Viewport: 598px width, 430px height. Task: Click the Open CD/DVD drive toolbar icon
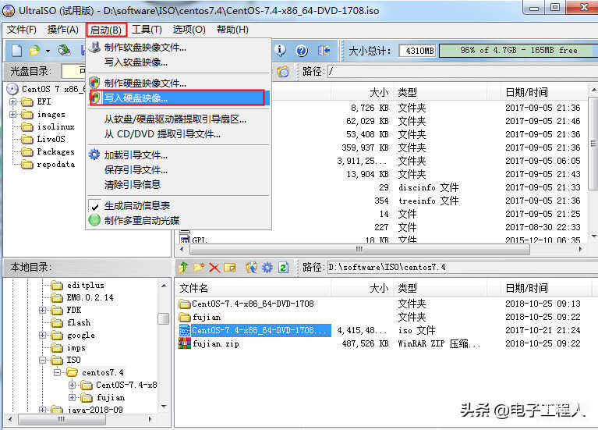64,51
